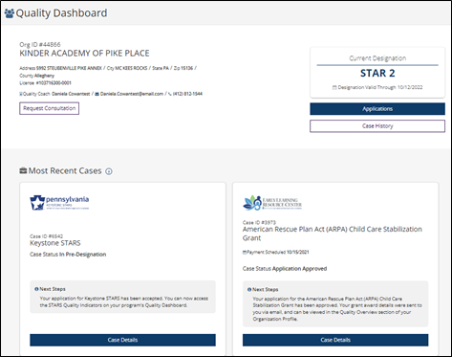The height and width of the screenshot is (357, 452).
Task: Click Org ID #44866 text
Action: click(x=40, y=44)
